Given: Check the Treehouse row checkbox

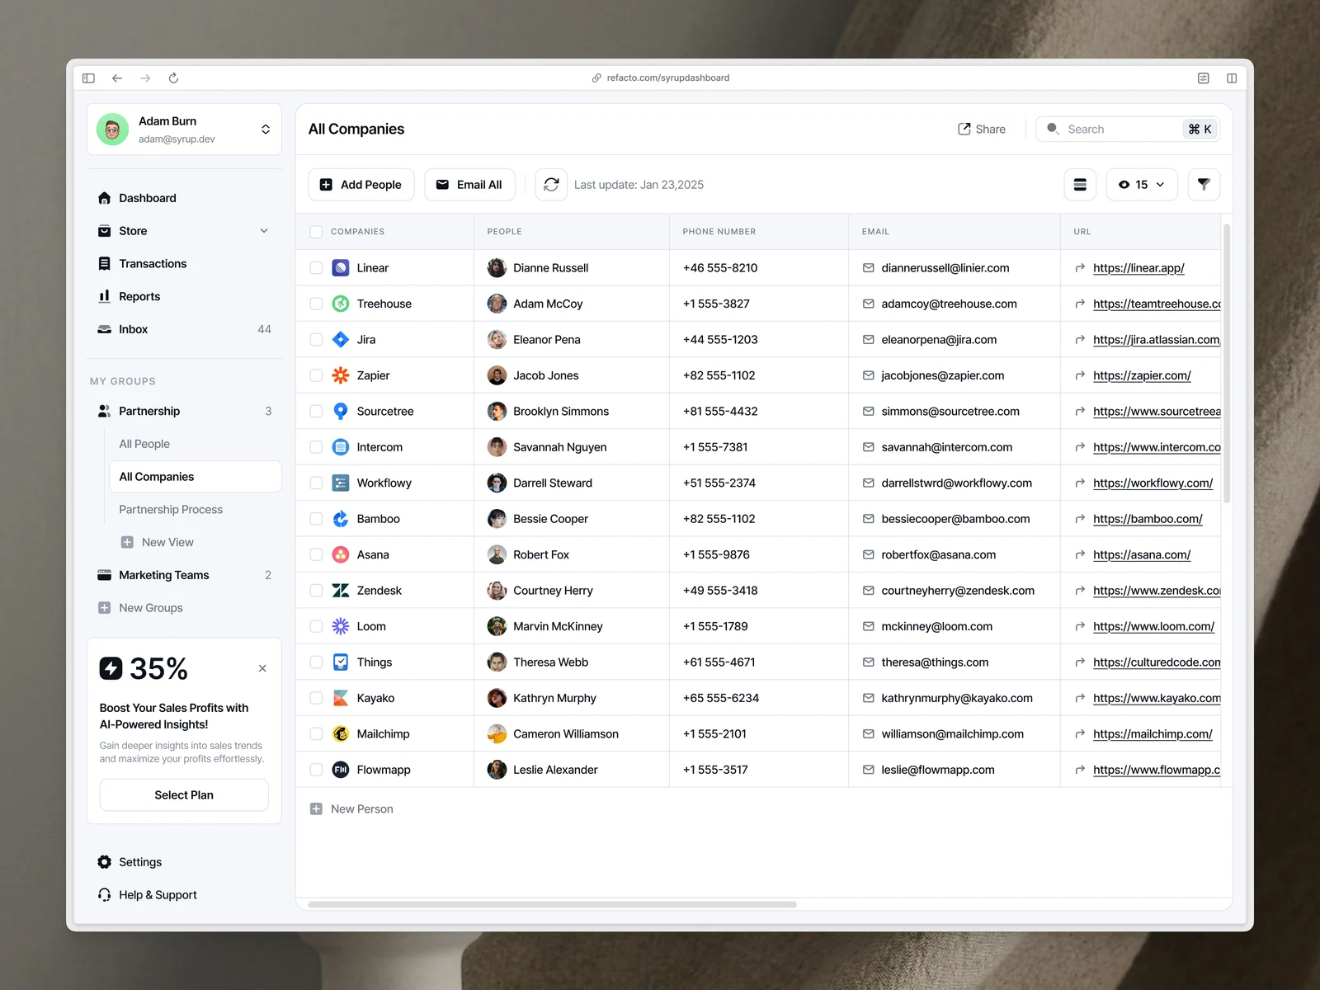Looking at the screenshot, I should point(316,304).
